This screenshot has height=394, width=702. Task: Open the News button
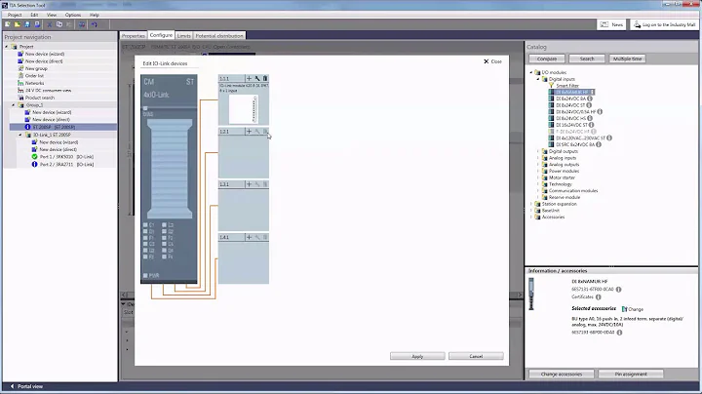(611, 24)
